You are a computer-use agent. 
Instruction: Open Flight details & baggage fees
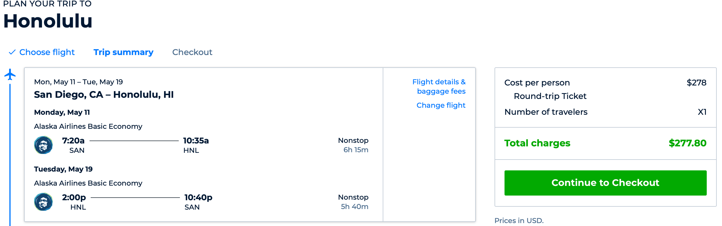pos(439,86)
